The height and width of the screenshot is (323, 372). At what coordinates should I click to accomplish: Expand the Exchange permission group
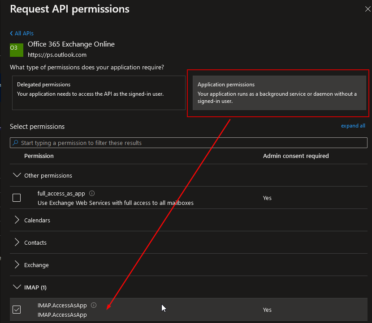click(x=17, y=264)
